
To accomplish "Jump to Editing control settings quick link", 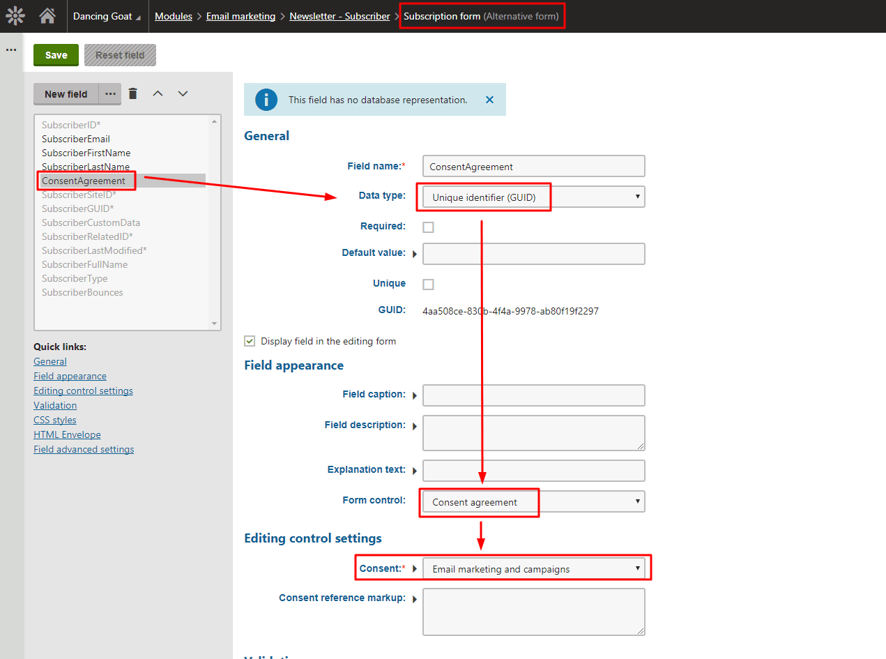I will tap(83, 391).
